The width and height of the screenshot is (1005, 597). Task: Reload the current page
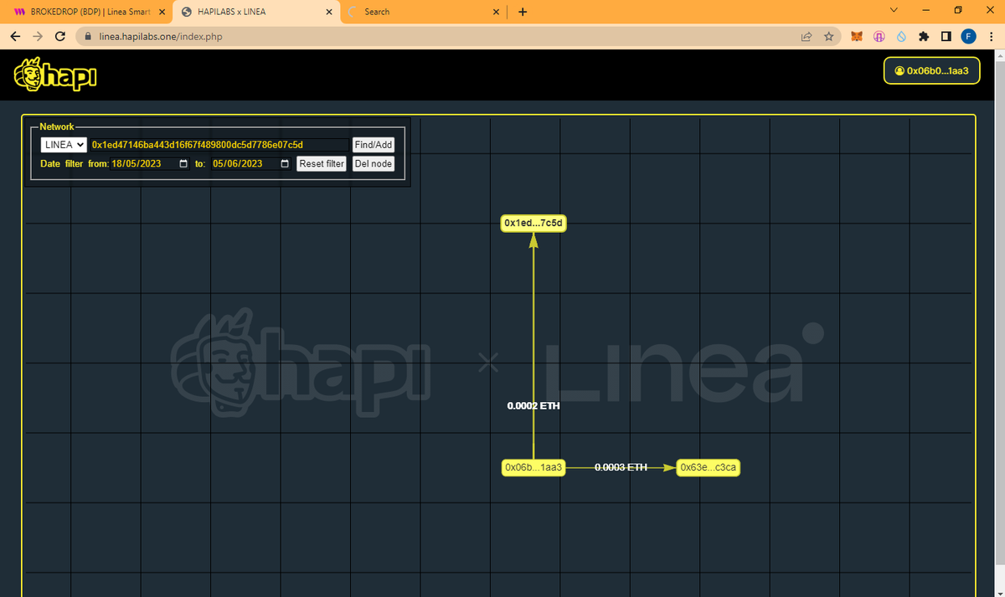tap(60, 37)
